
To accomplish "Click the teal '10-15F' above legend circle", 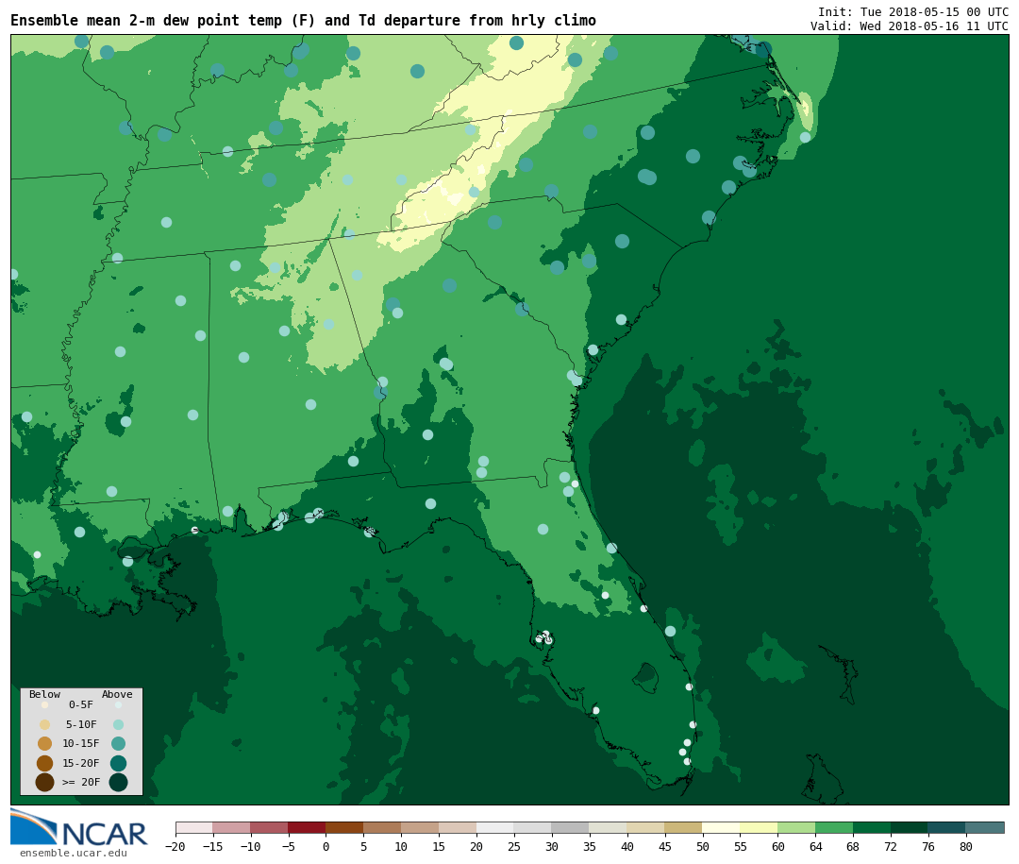I will pyautogui.click(x=118, y=744).
